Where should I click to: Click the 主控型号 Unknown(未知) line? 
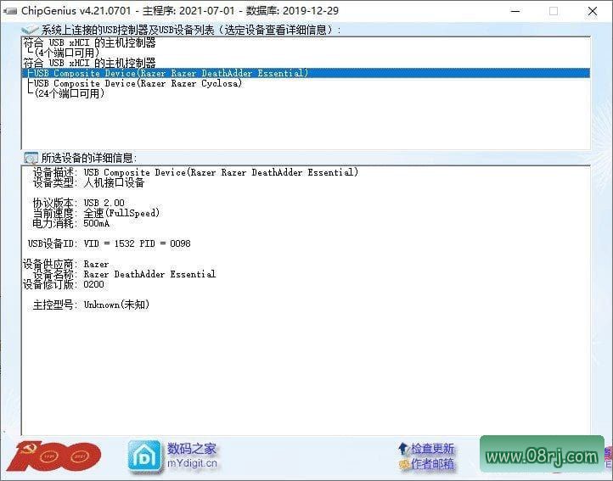click(91, 305)
